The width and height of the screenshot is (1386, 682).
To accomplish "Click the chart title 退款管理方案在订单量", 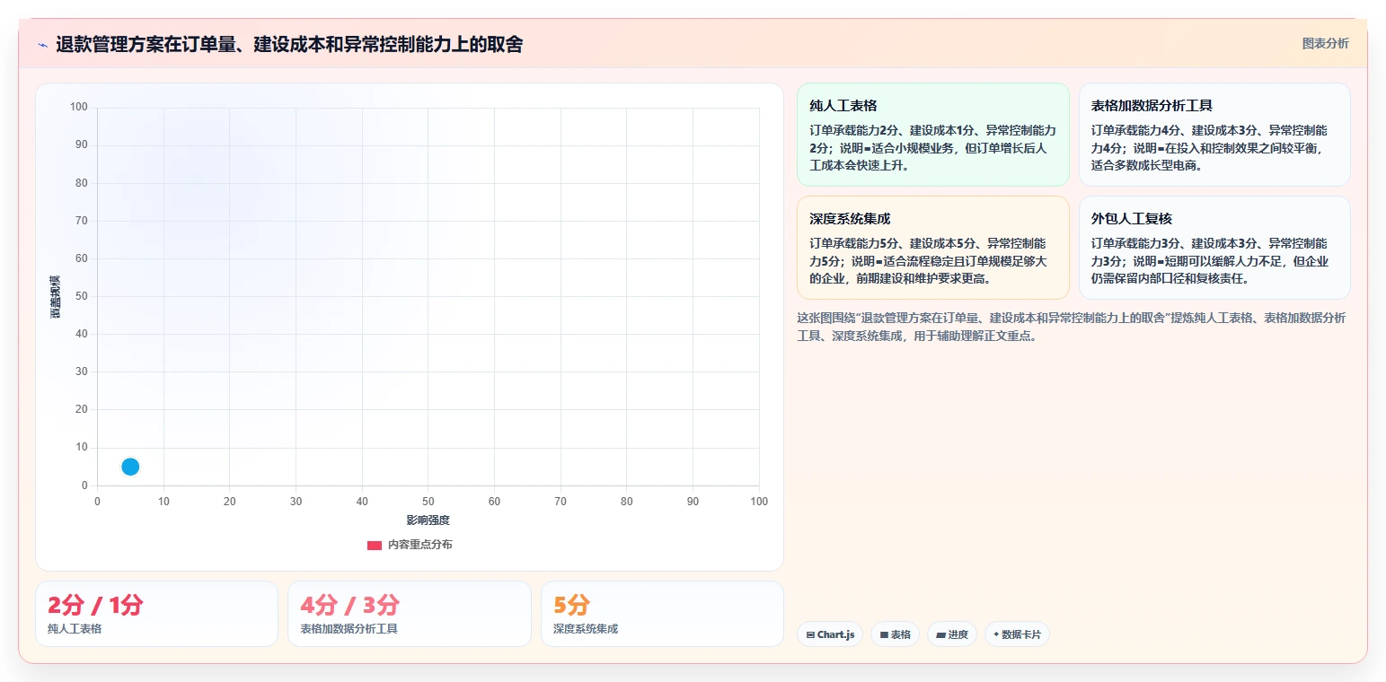I will 289,44.
